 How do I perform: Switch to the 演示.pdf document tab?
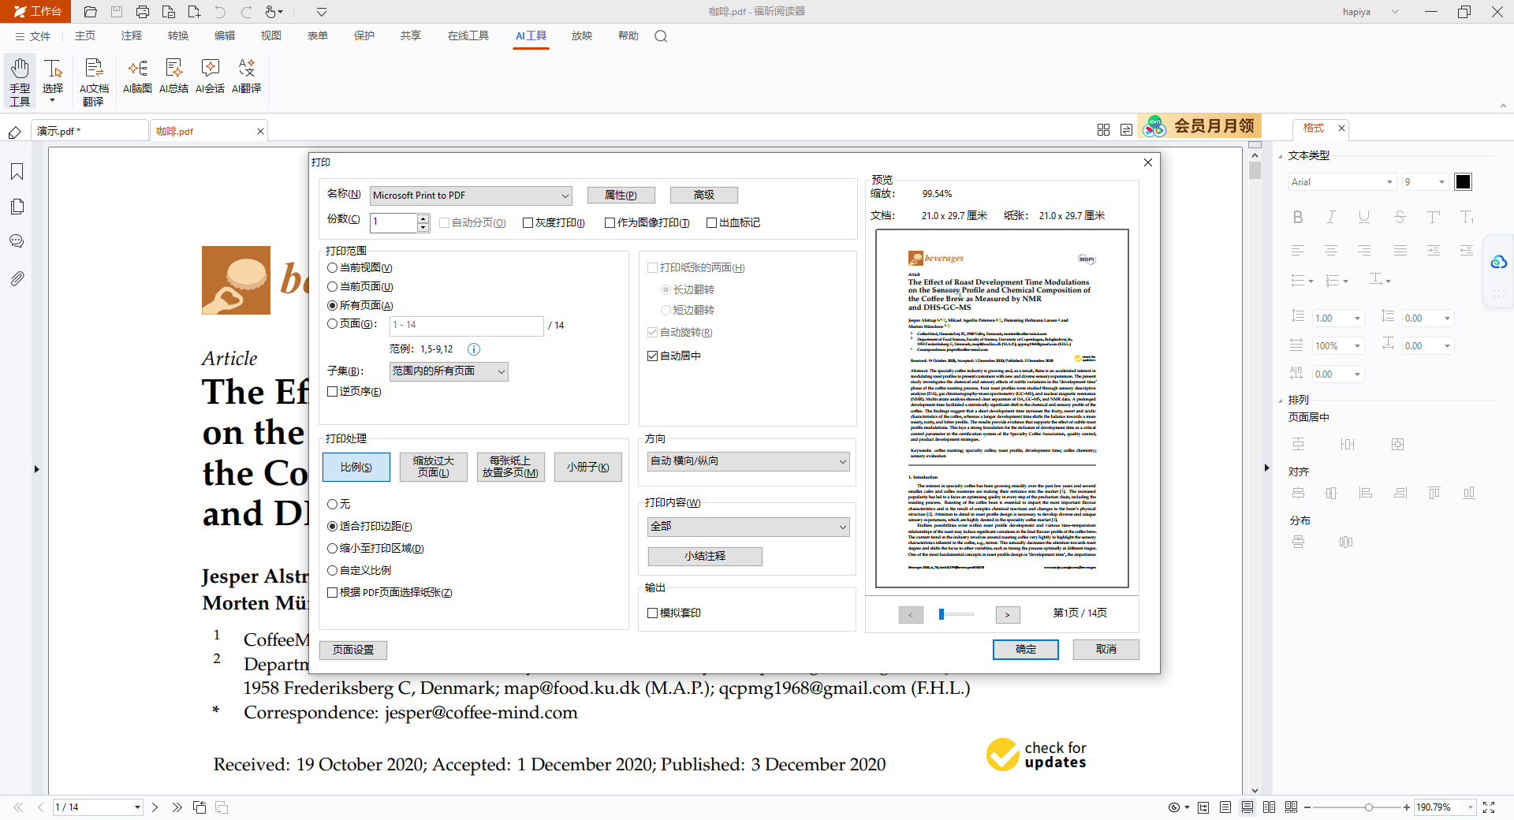(x=90, y=131)
